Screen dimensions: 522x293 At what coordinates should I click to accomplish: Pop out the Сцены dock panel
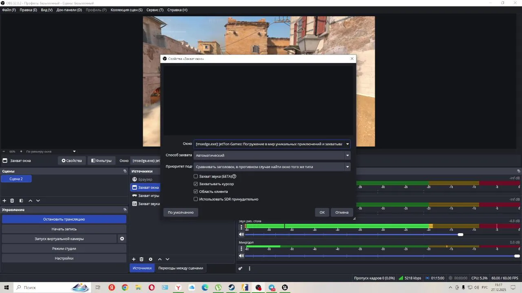(x=125, y=171)
